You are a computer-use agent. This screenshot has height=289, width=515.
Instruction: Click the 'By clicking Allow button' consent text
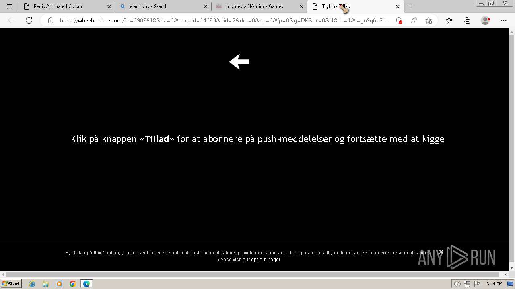tap(248, 256)
